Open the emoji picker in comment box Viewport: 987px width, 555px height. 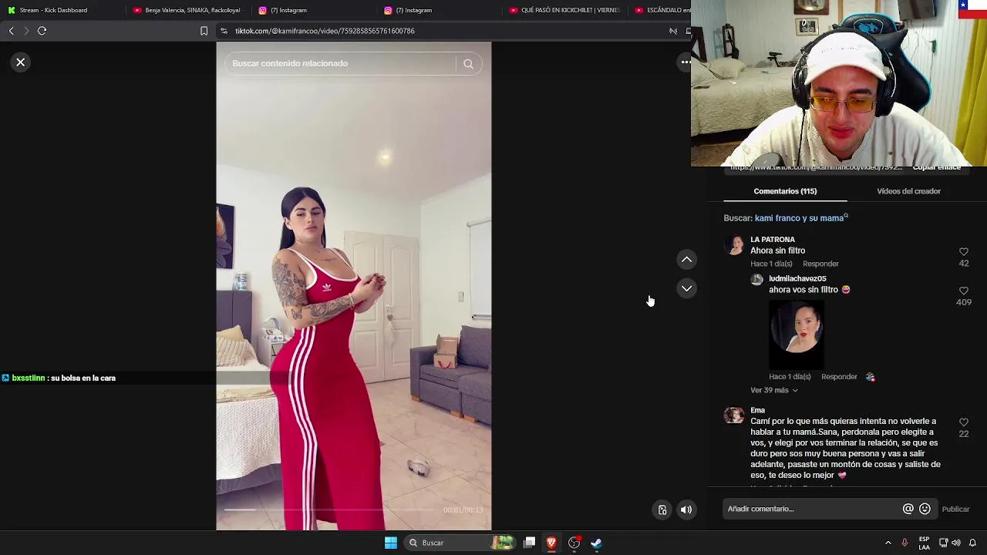coord(925,509)
